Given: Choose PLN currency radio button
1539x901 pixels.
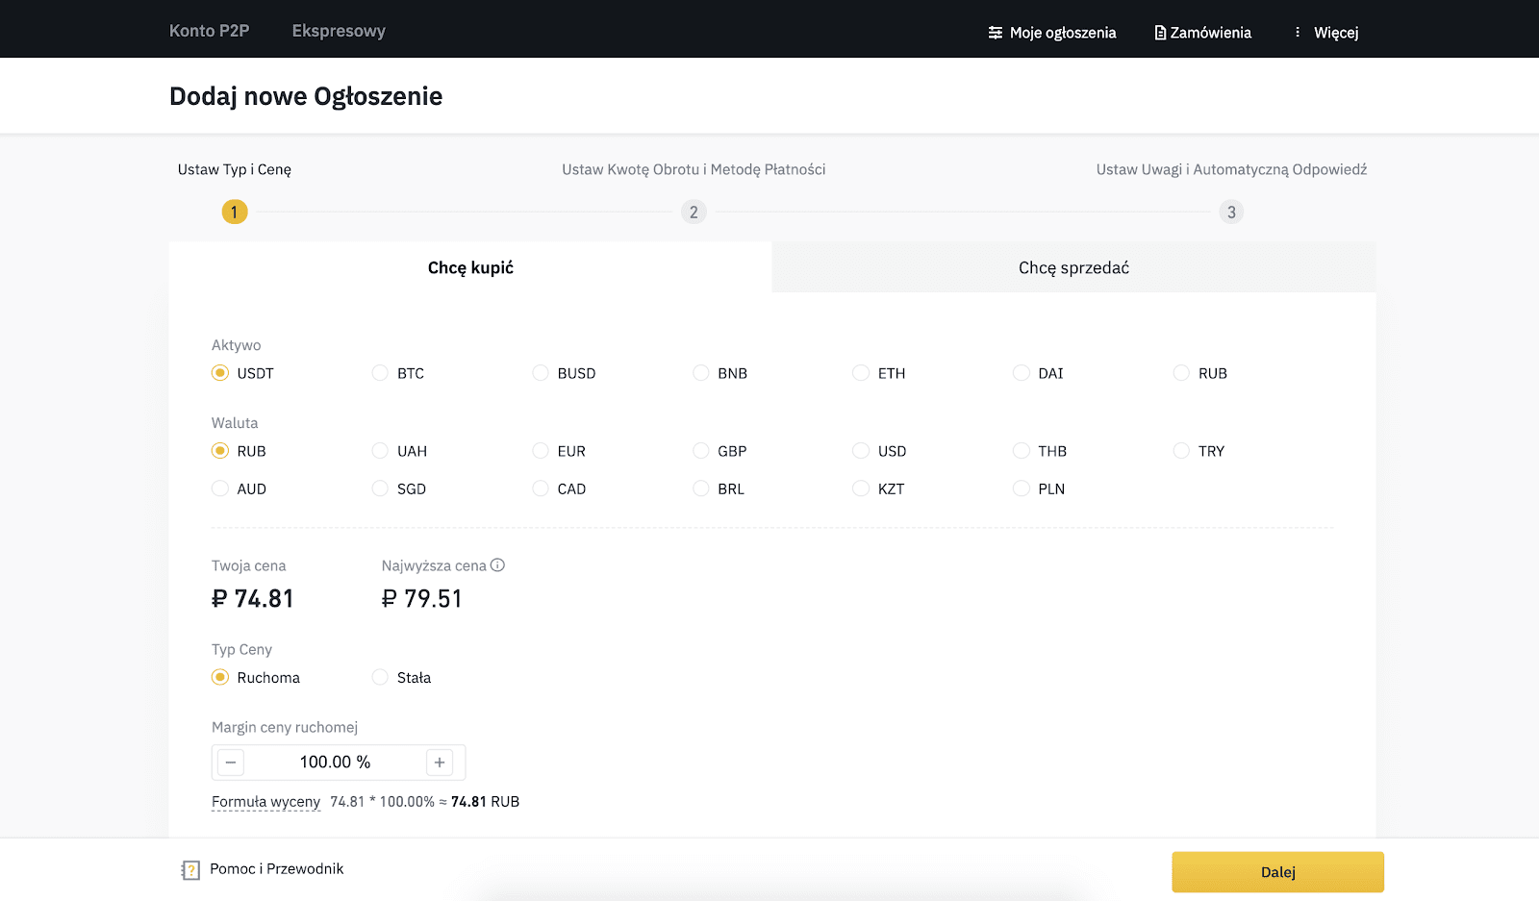Looking at the screenshot, I should pos(1022,488).
